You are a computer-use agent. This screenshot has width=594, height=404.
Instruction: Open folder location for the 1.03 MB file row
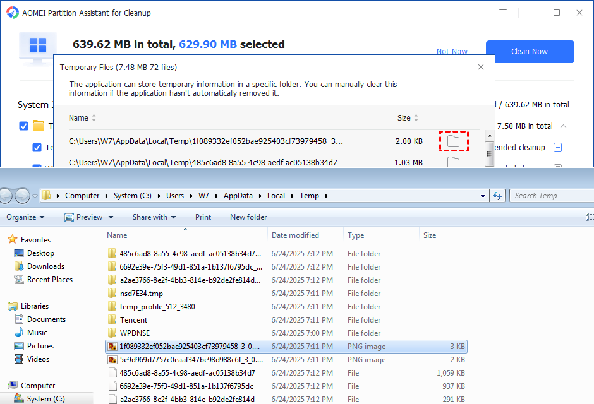point(454,162)
